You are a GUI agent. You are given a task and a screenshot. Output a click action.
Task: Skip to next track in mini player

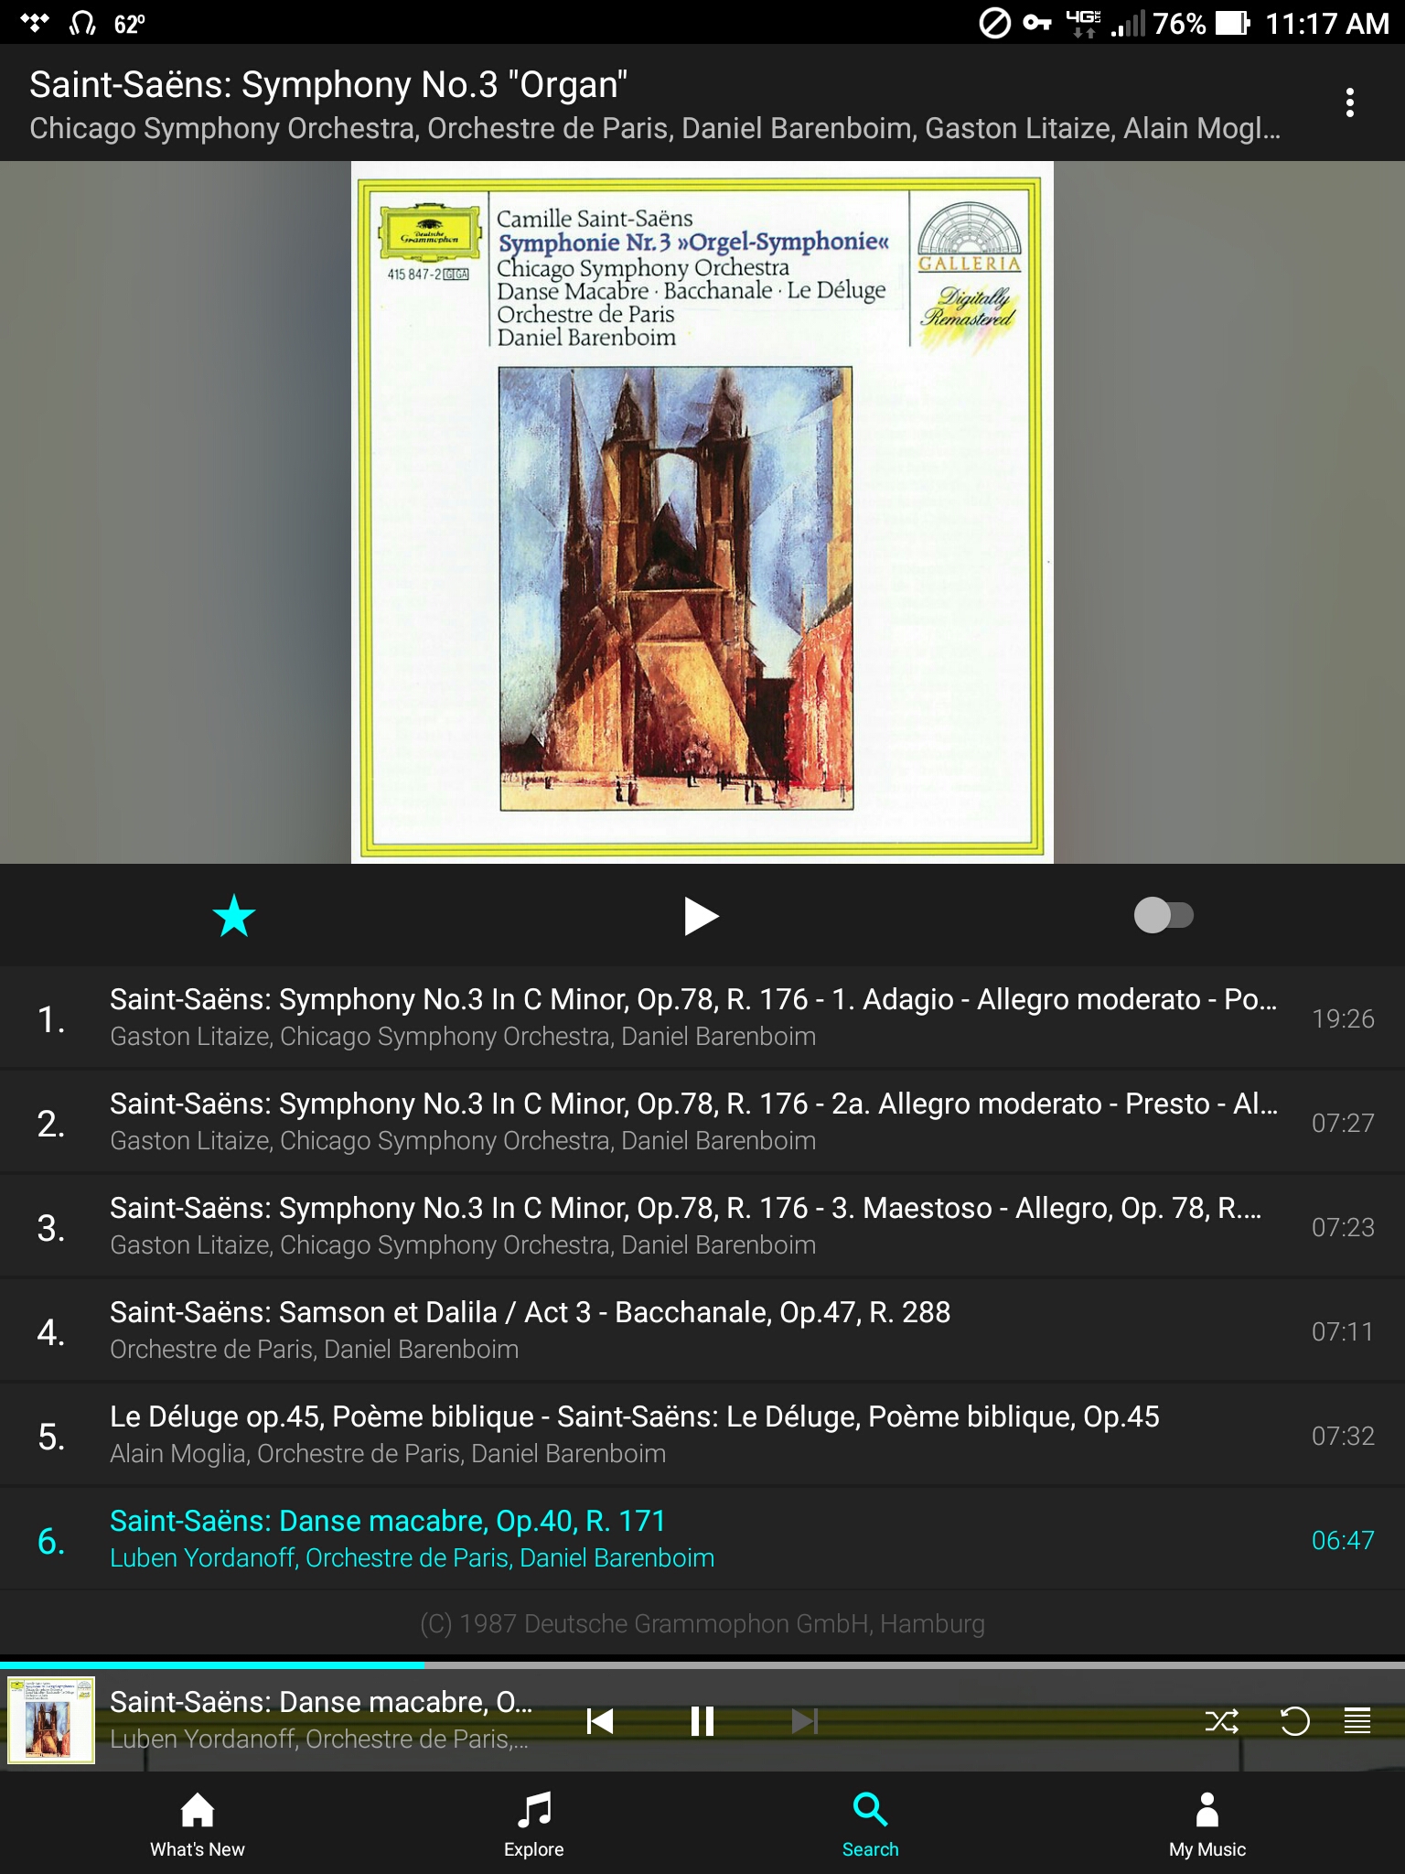click(805, 1721)
